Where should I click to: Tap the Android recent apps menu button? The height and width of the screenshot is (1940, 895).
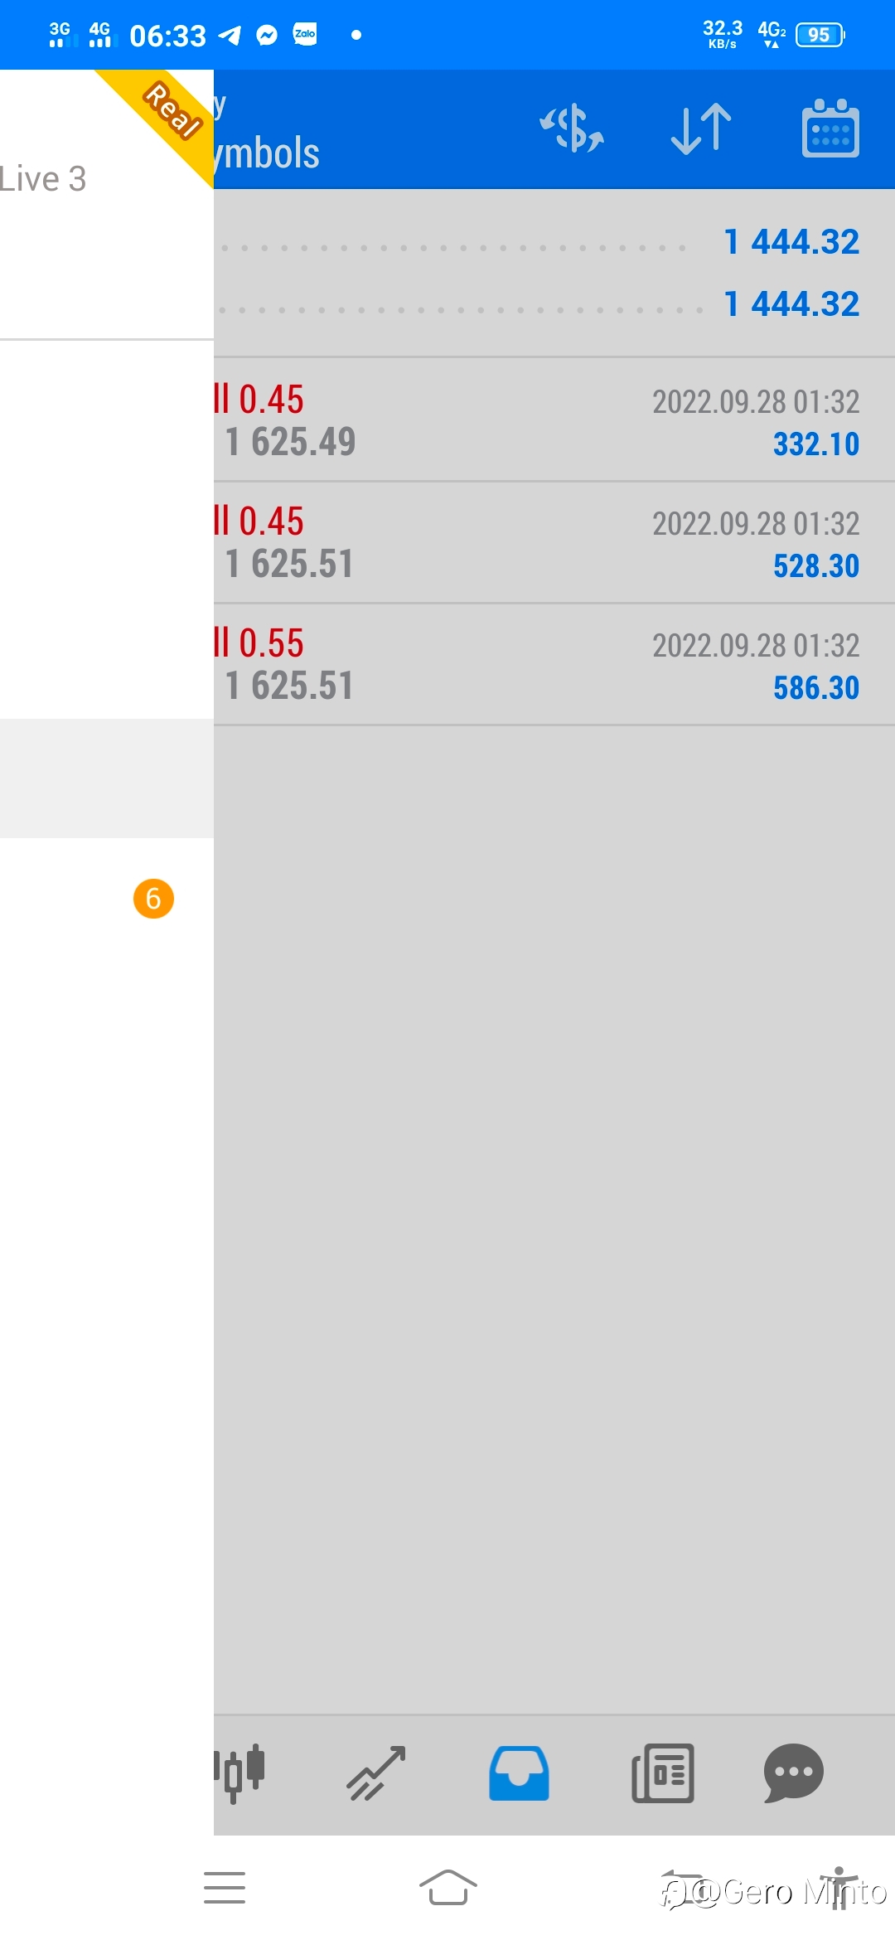(225, 1888)
